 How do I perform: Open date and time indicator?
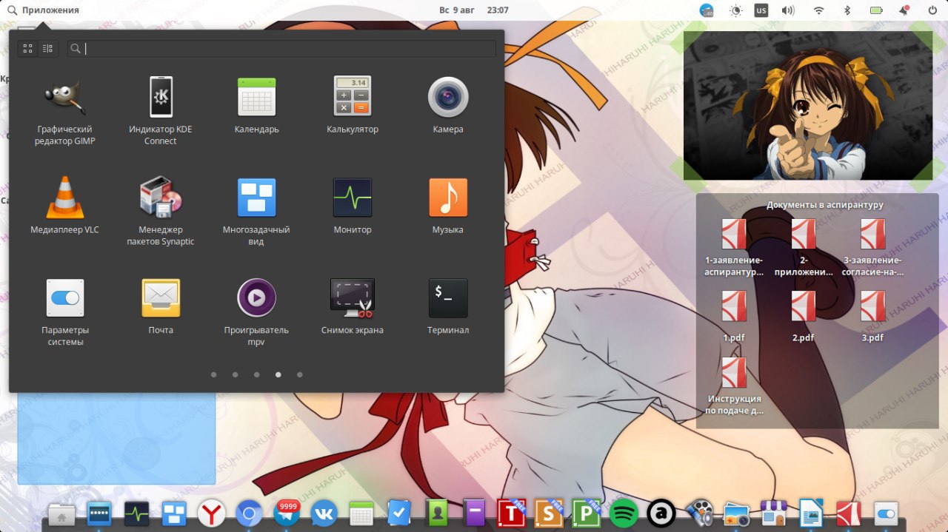click(473, 10)
